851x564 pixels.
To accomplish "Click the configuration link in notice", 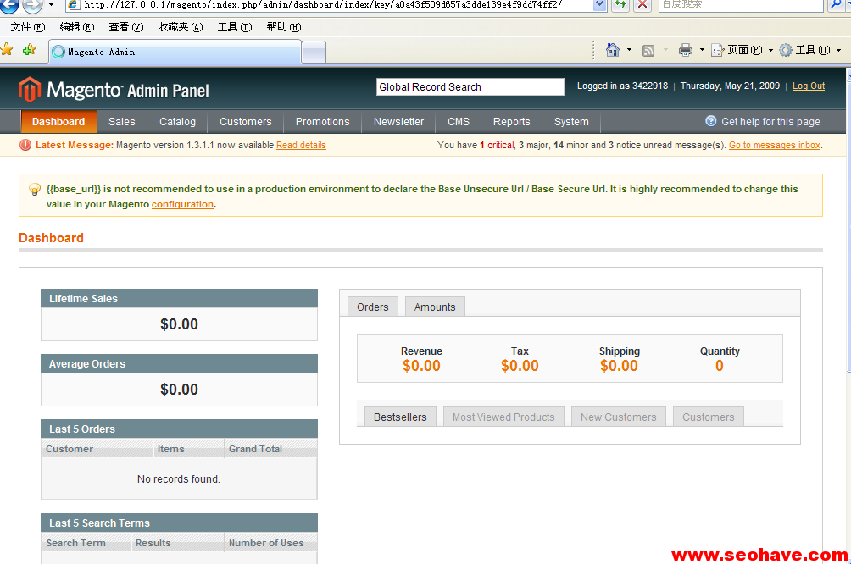I will coord(182,204).
